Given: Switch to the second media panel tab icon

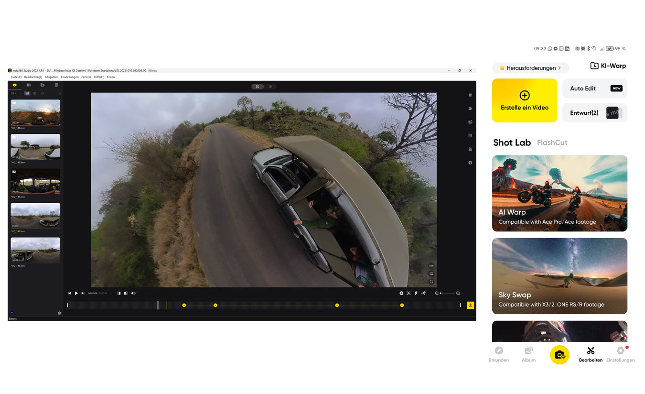Looking at the screenshot, I should (28, 85).
